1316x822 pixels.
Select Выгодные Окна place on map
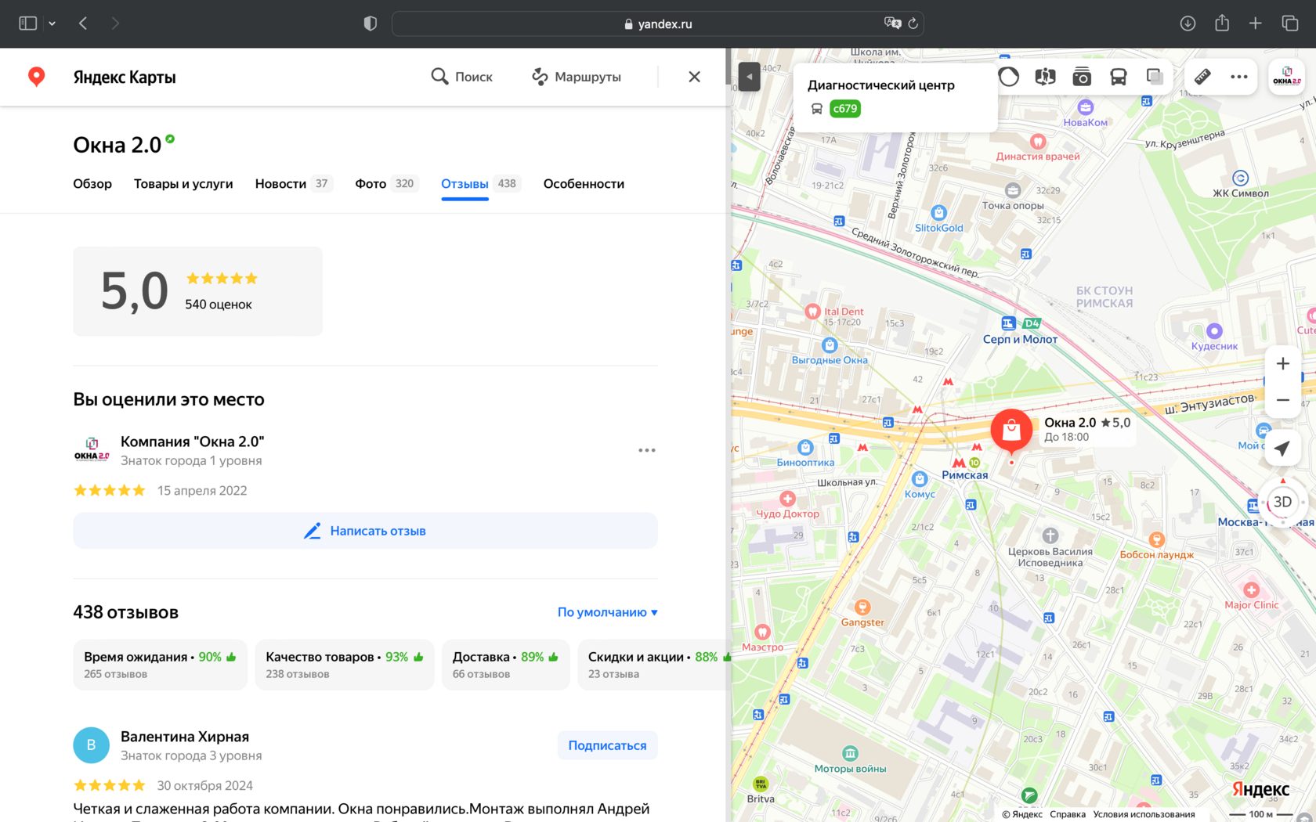tap(830, 352)
